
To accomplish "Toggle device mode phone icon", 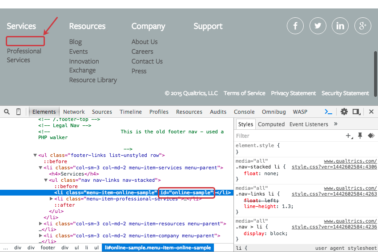I will click(19, 112).
